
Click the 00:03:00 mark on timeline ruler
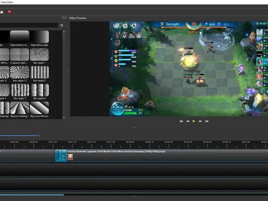pyautogui.click(x=207, y=142)
